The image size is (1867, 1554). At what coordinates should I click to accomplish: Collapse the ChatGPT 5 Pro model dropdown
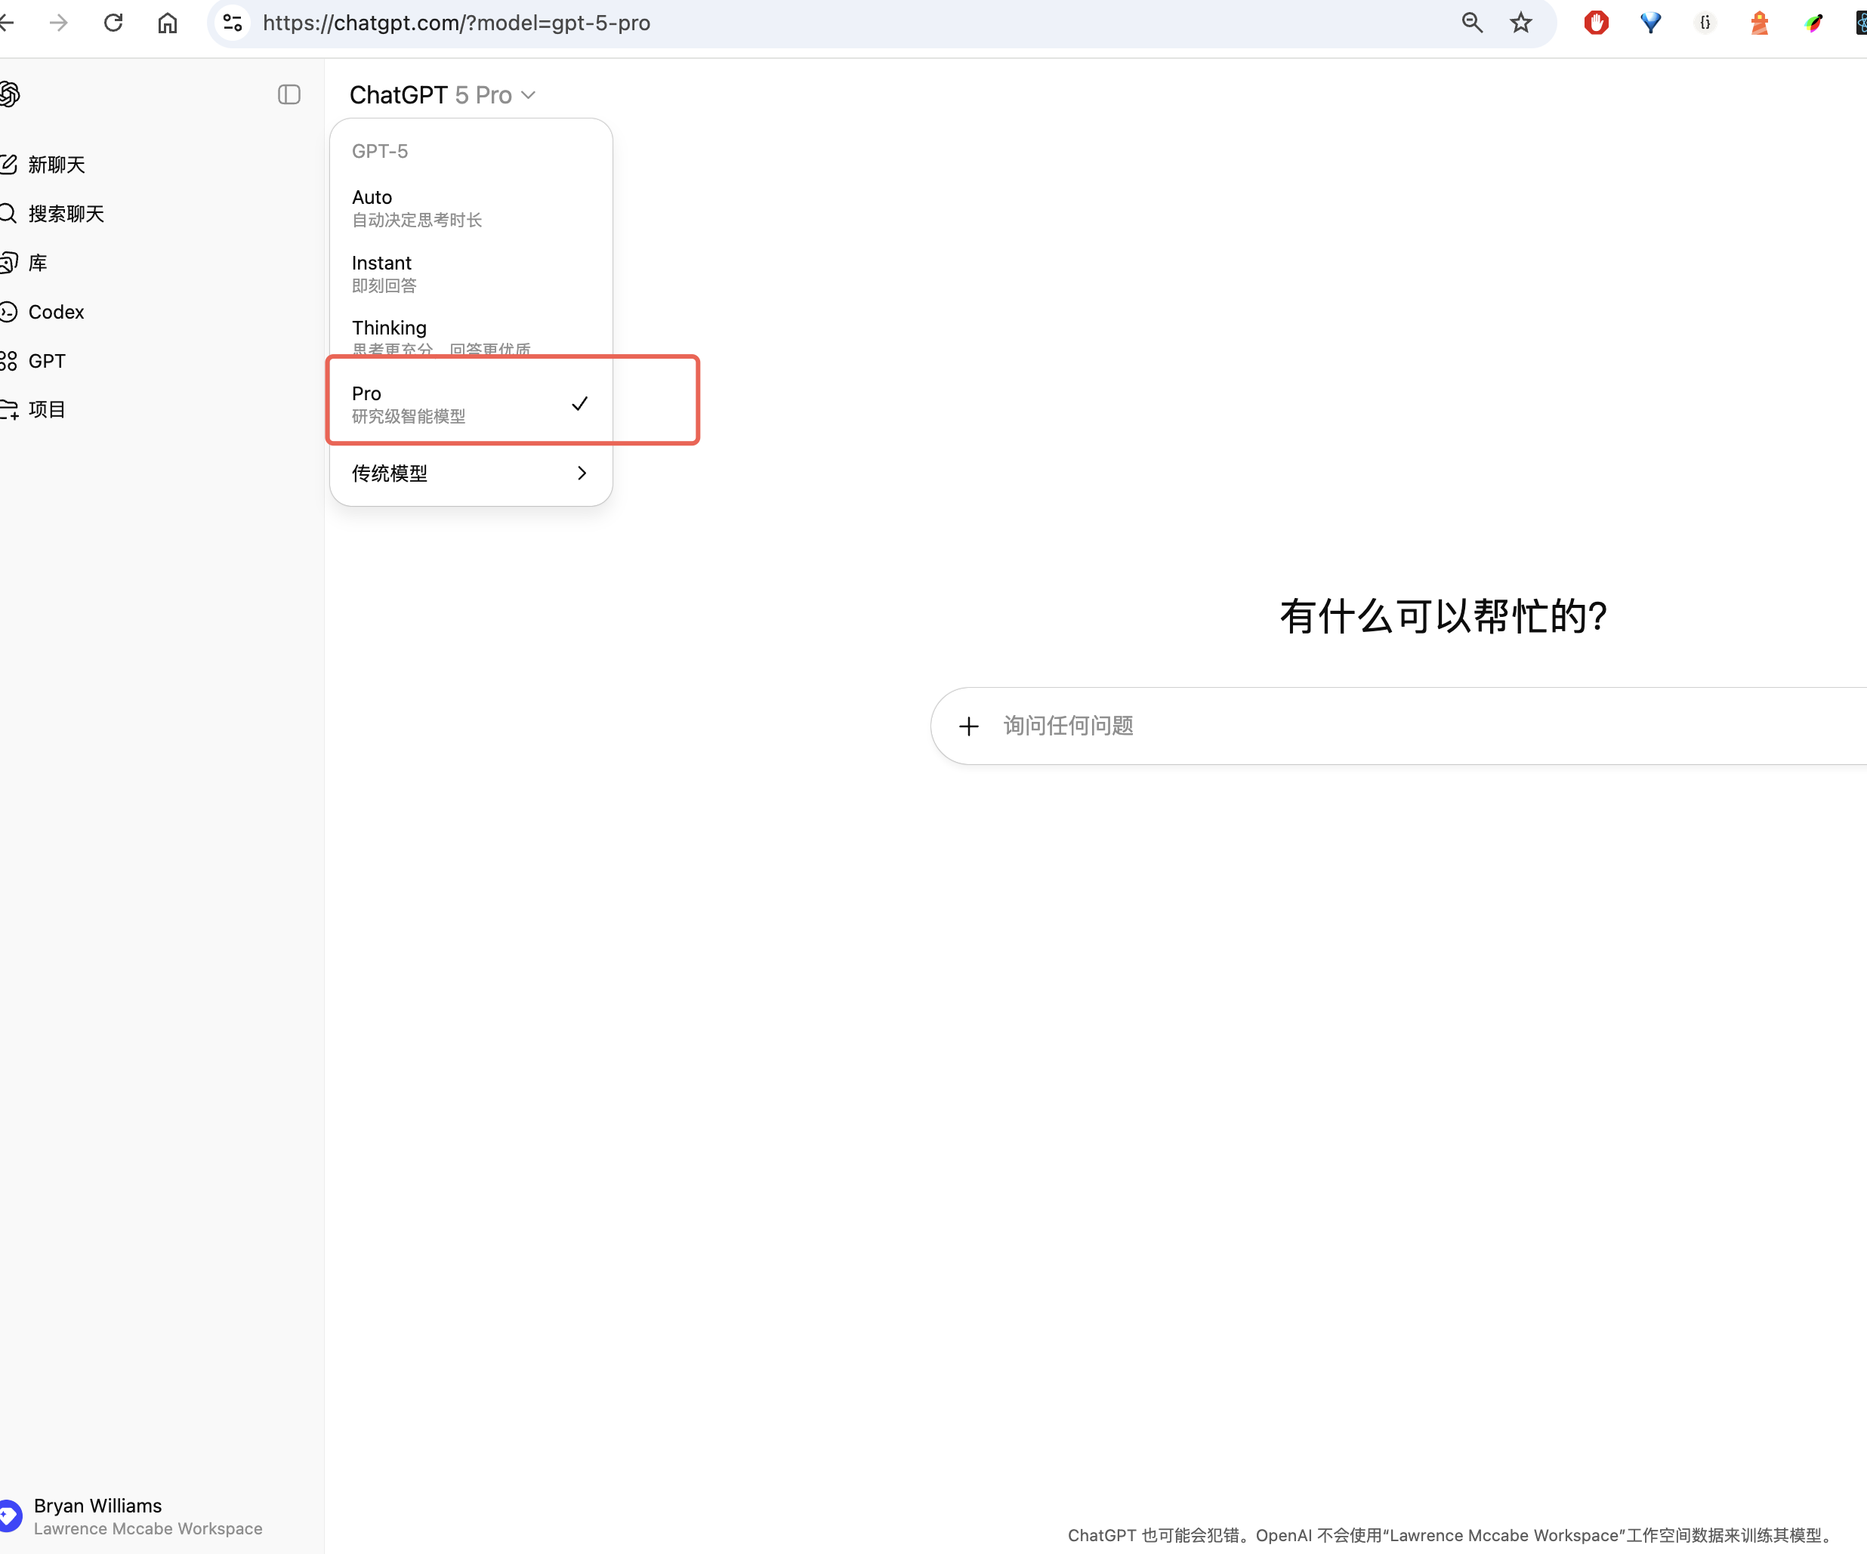[443, 95]
